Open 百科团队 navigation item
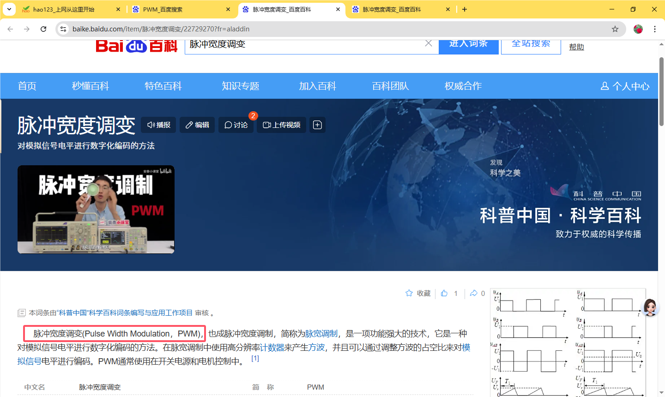This screenshot has height=397, width=665. [x=391, y=86]
